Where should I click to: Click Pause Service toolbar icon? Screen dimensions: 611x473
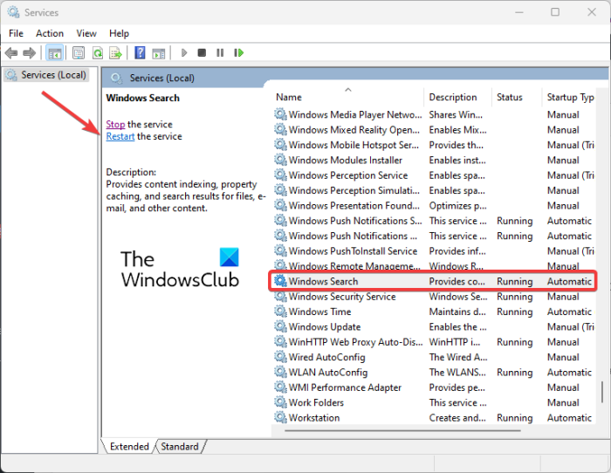pyautogui.click(x=220, y=52)
